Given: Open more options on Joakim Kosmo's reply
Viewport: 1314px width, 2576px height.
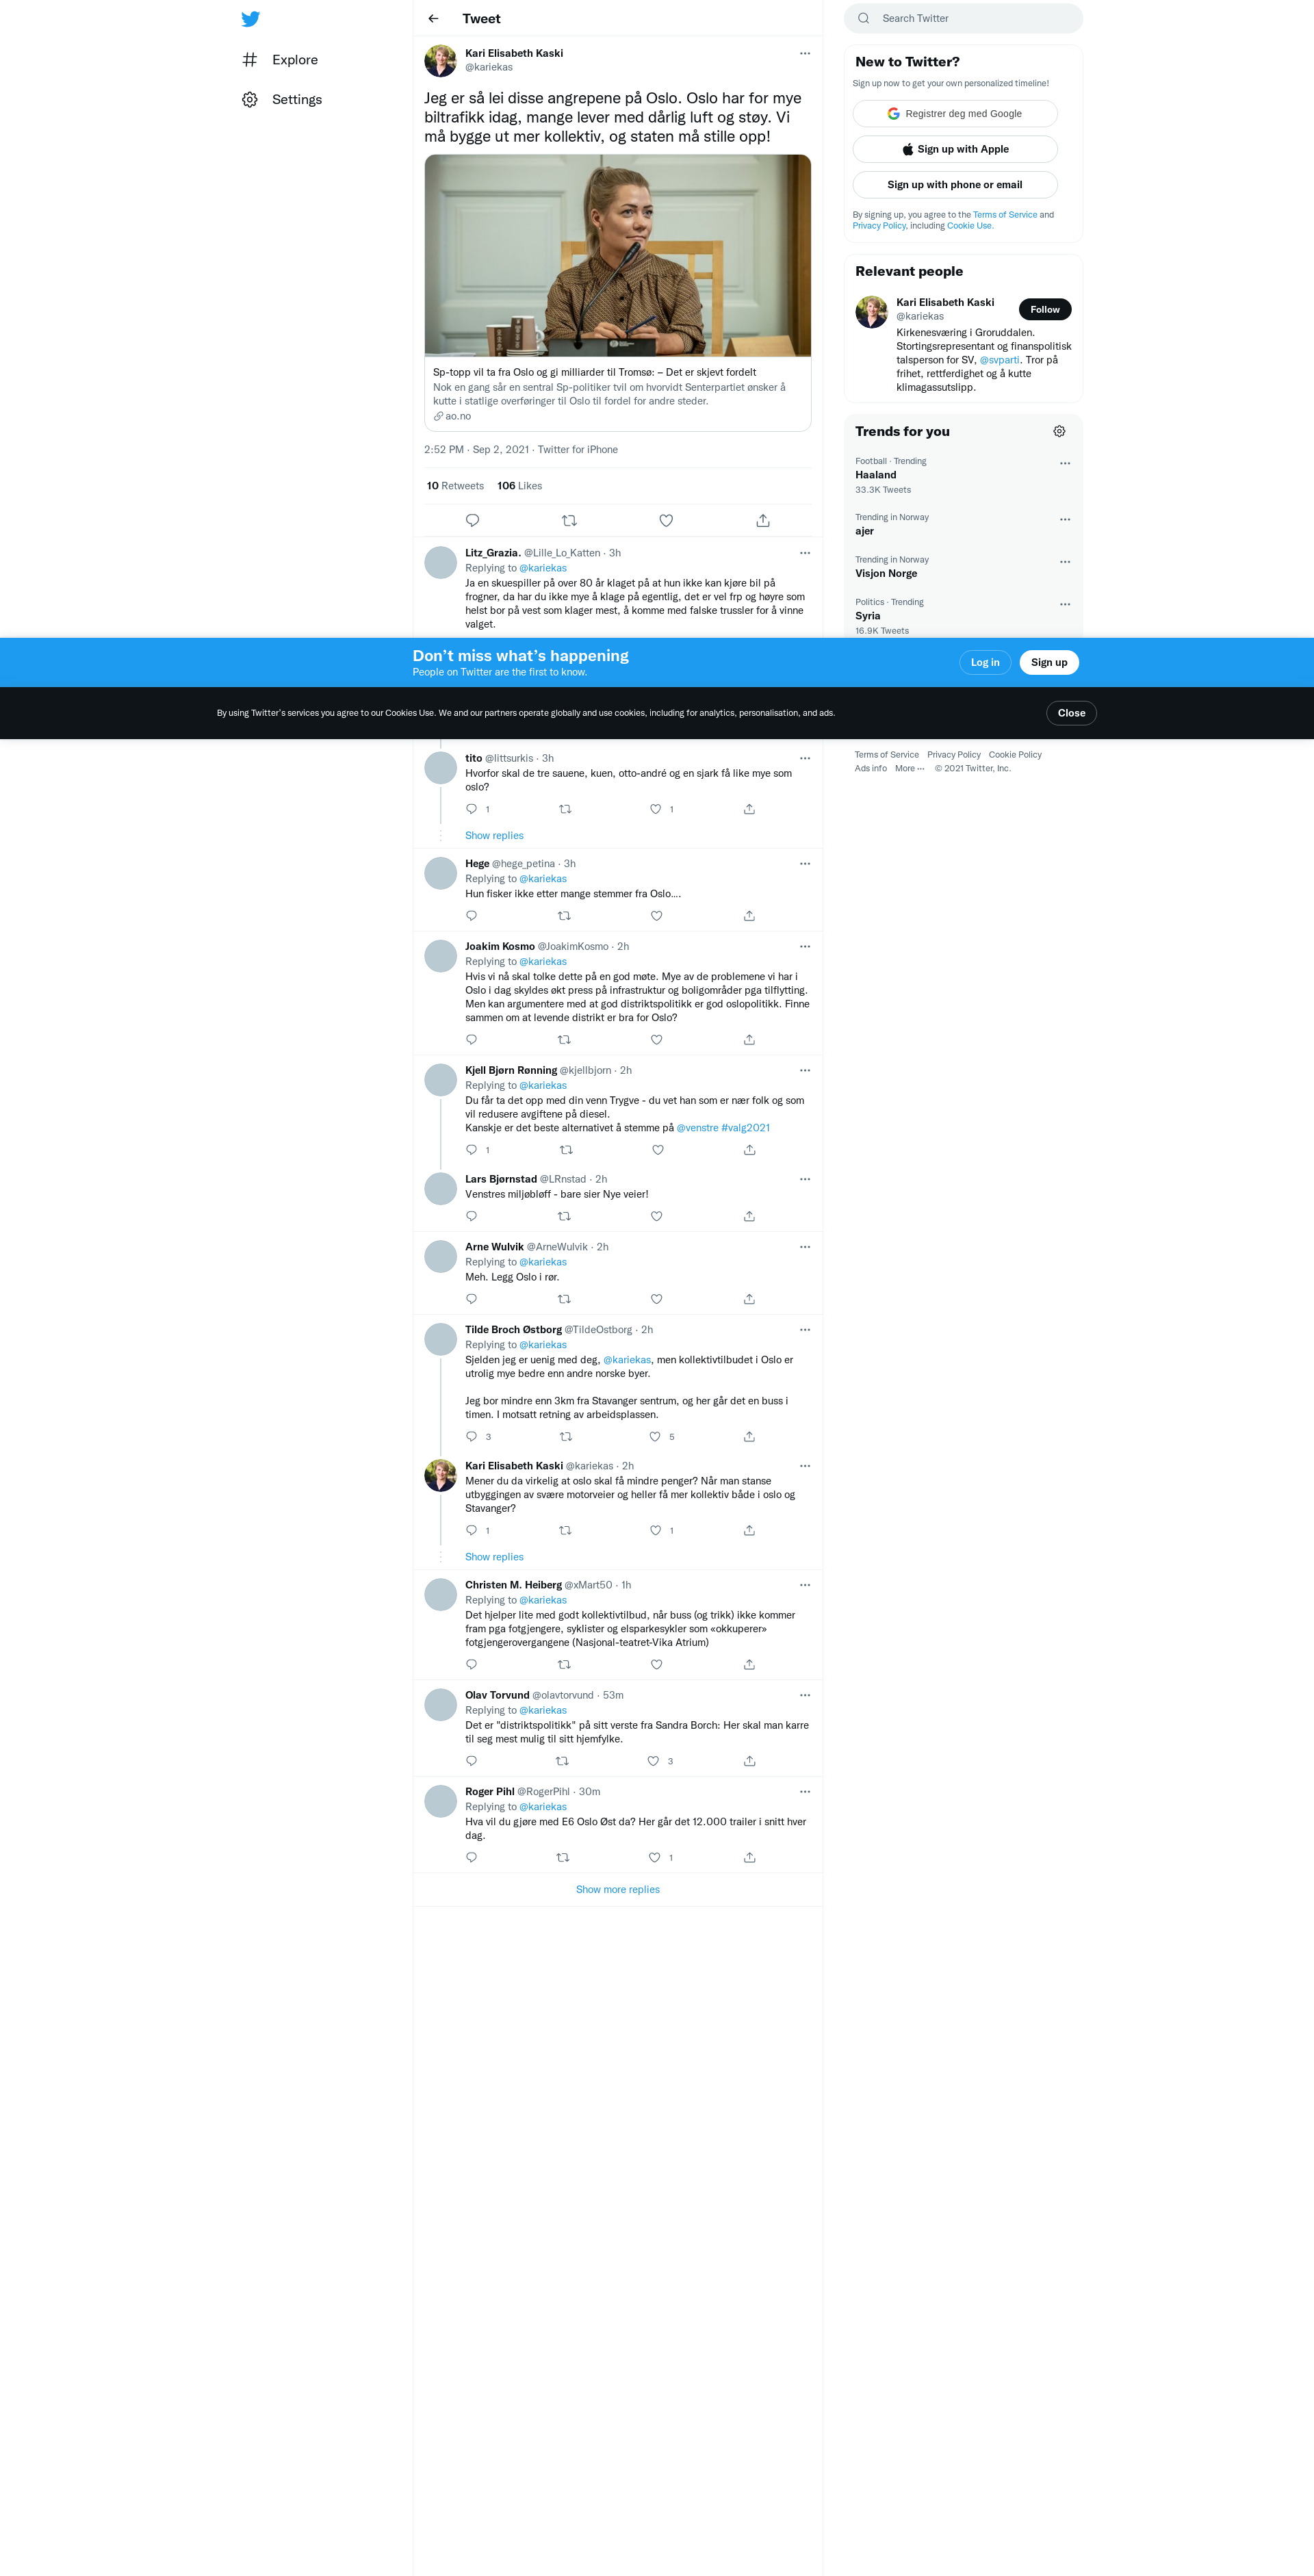Looking at the screenshot, I should click(x=805, y=947).
